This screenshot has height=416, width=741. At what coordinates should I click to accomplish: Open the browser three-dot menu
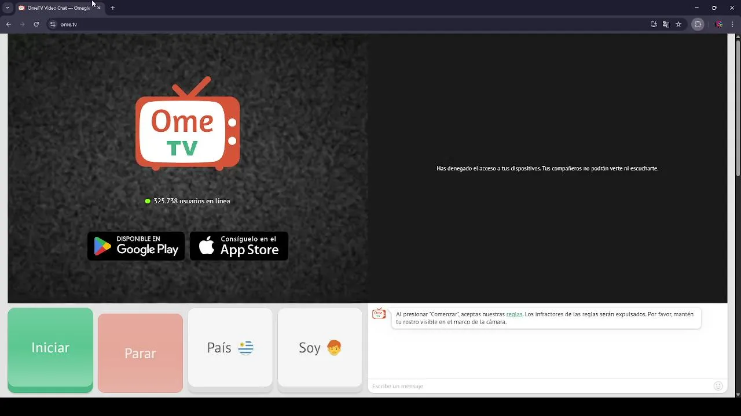tap(732, 24)
